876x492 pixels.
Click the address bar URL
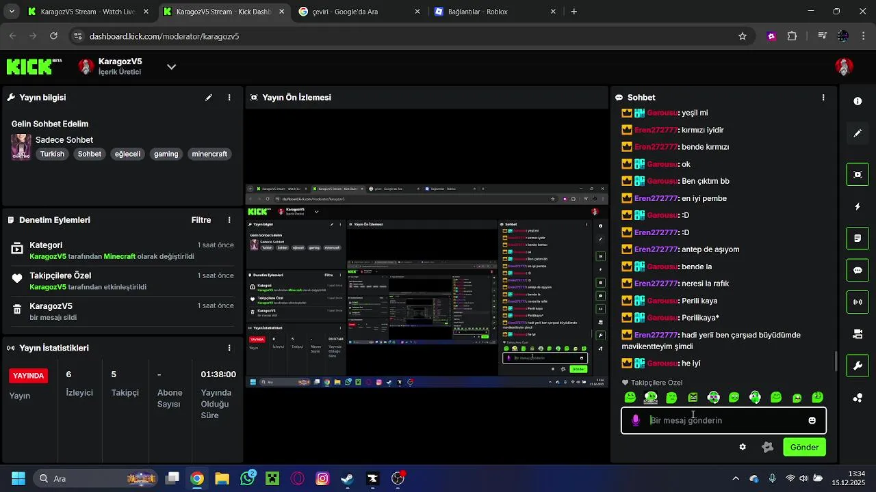pos(164,36)
